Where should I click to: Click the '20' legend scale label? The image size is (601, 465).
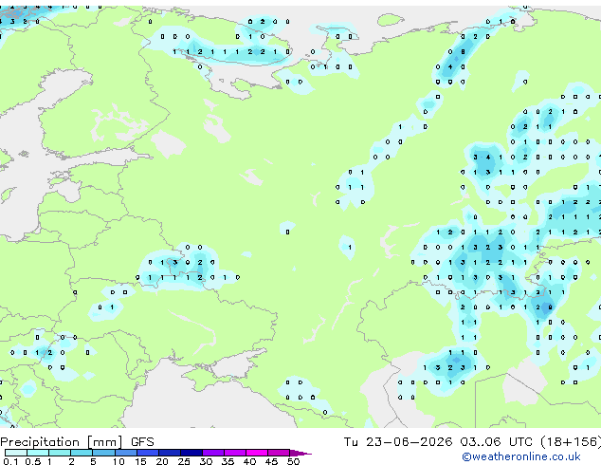coord(162,461)
